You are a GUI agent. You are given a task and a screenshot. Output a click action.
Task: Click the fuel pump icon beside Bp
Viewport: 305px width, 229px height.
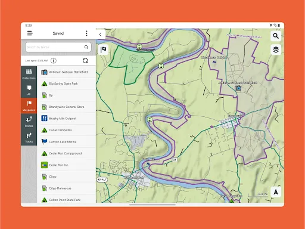(x=44, y=95)
